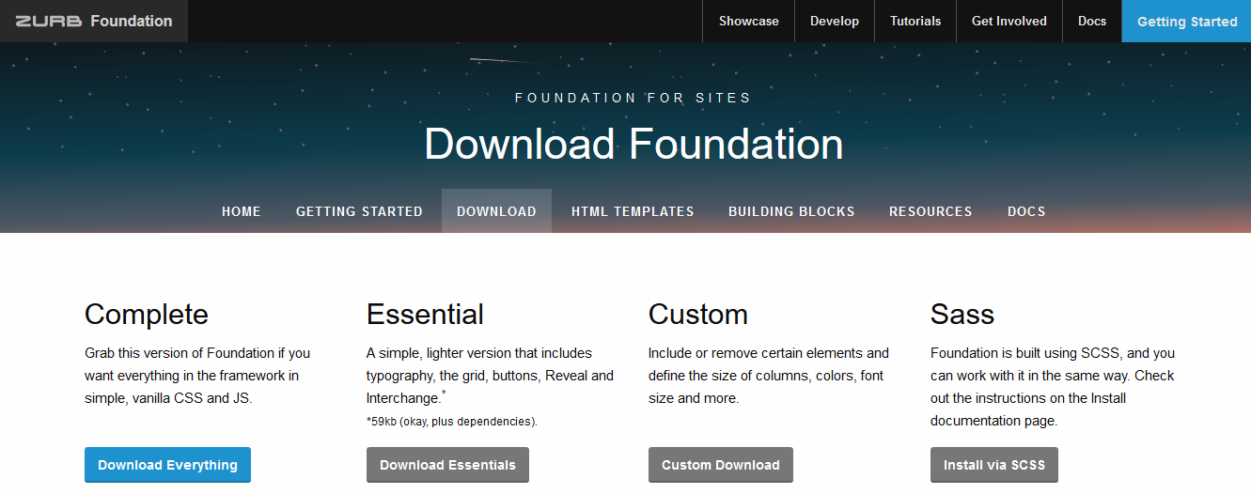Image resolution: width=1251 pixels, height=494 pixels.
Task: Click the Sass heading
Action: [x=962, y=314]
